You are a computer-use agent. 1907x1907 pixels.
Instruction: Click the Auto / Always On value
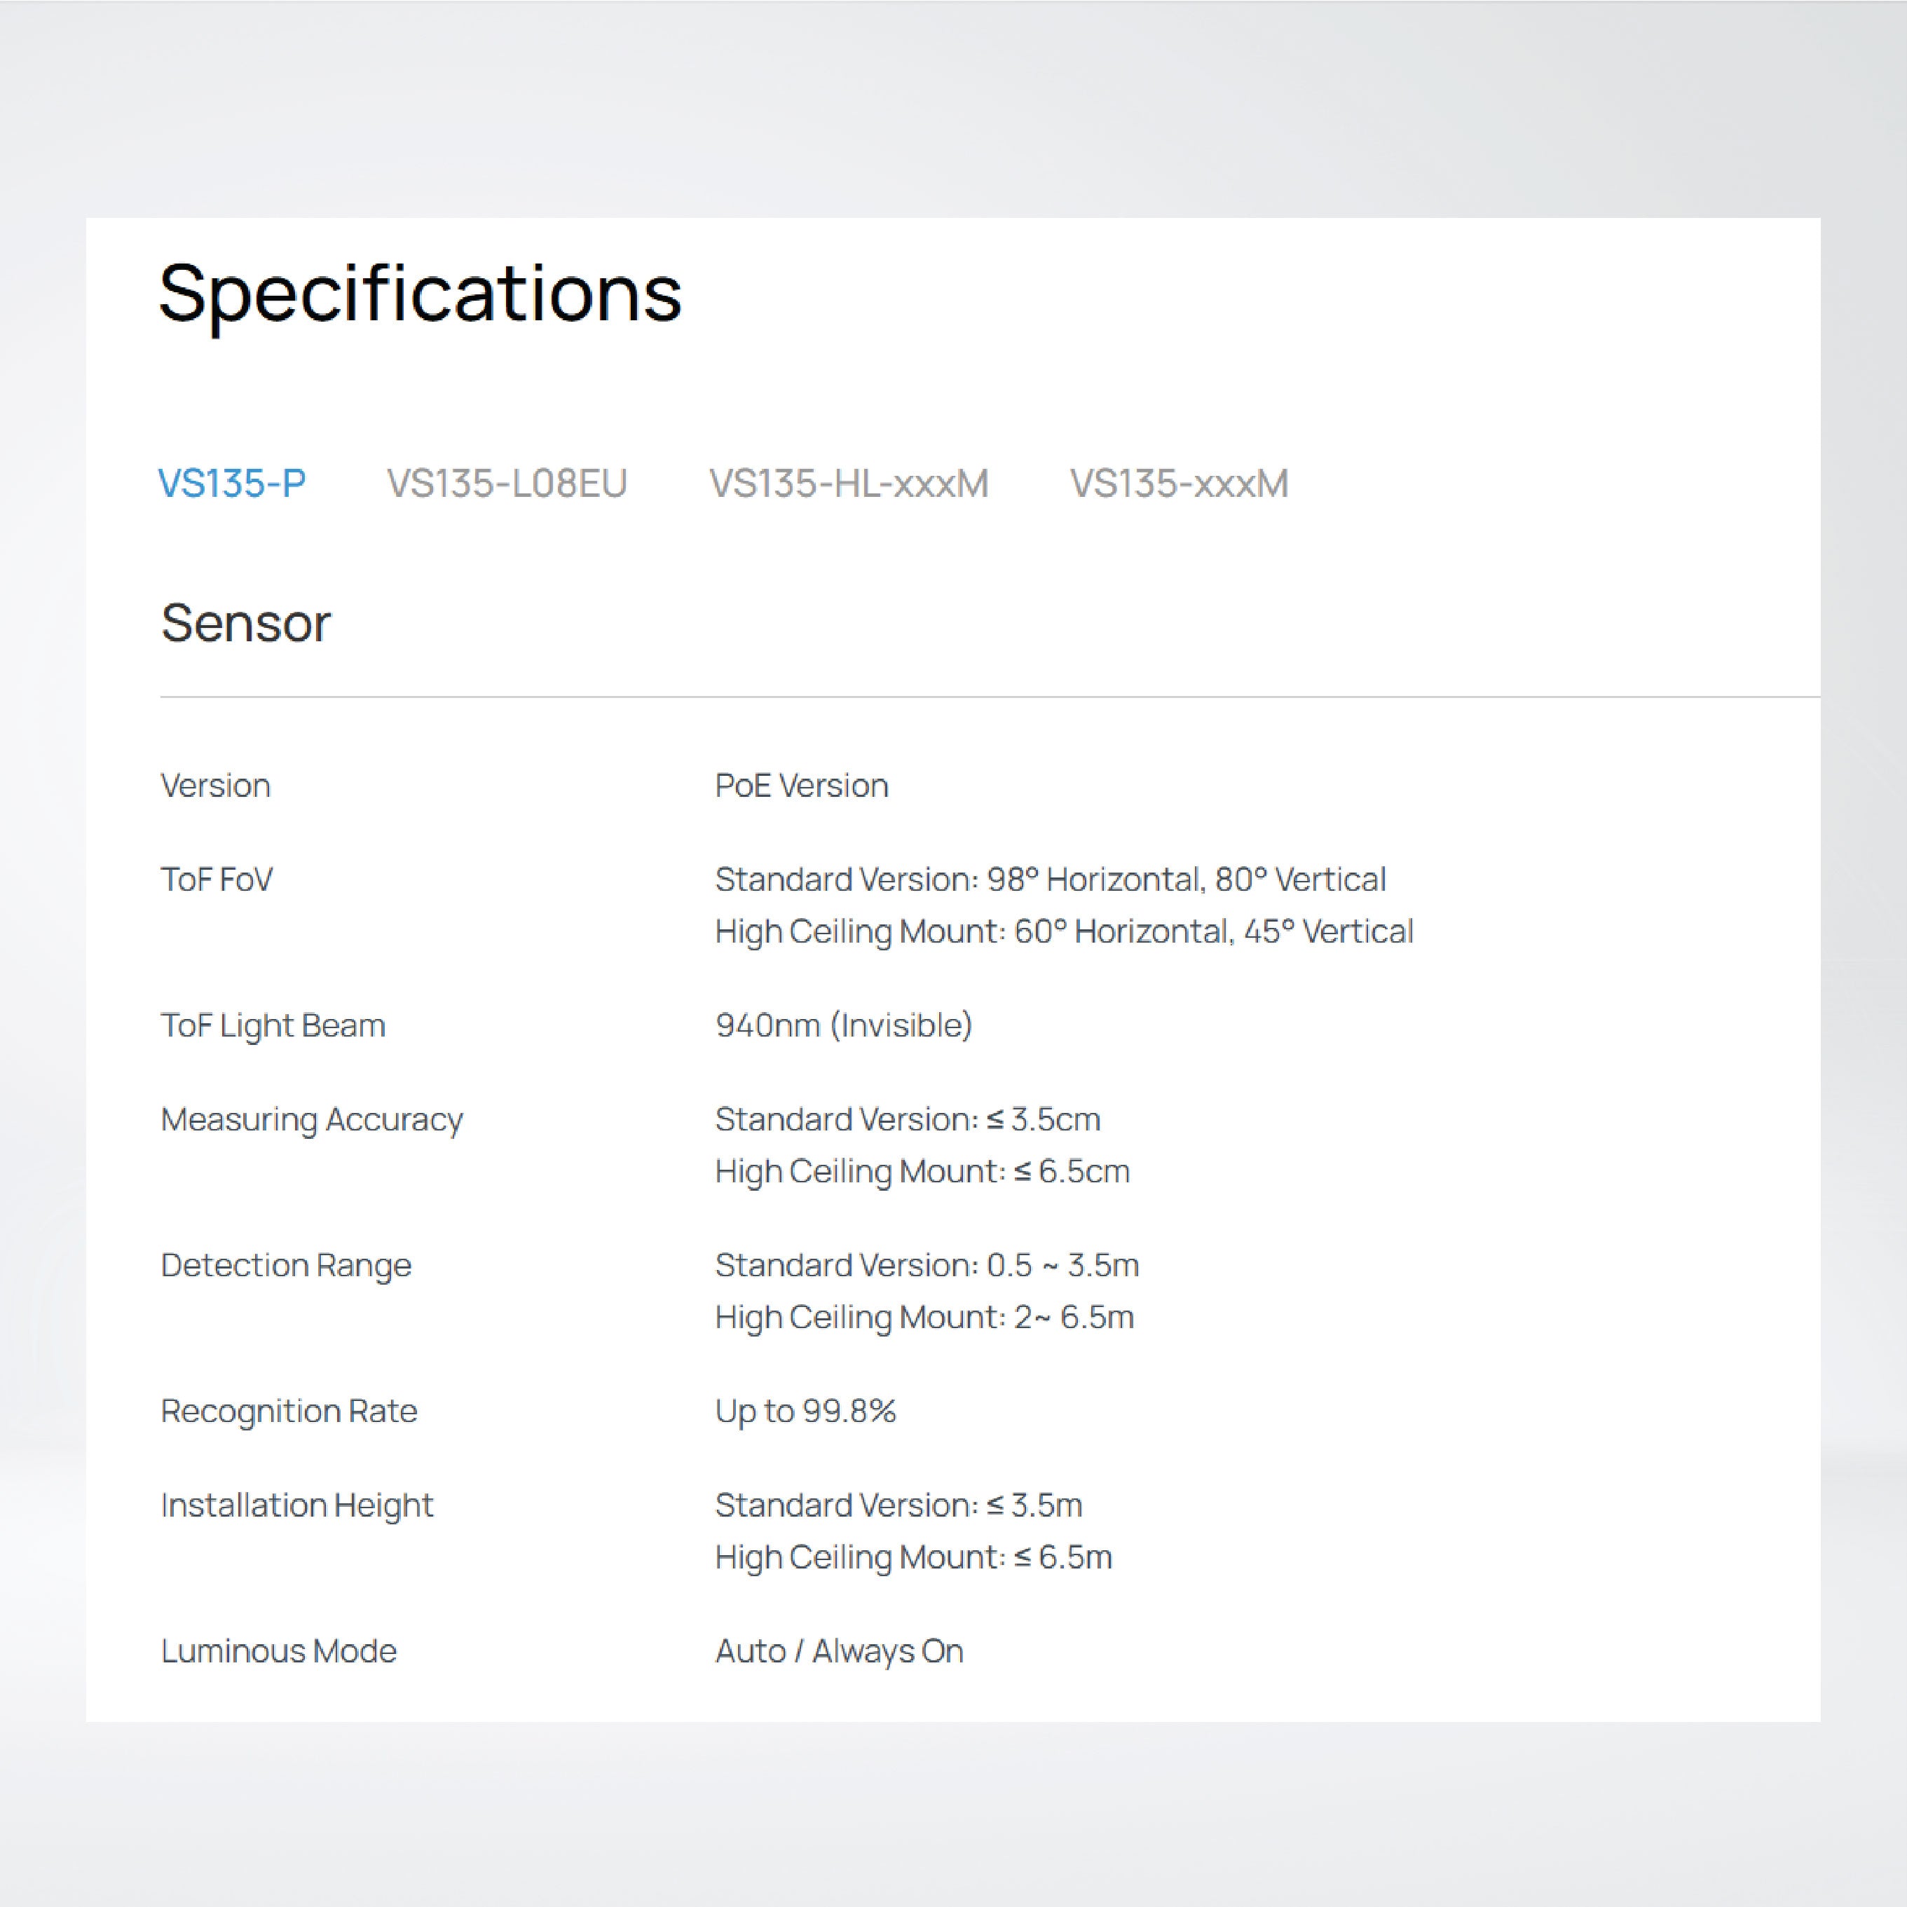coord(839,1651)
